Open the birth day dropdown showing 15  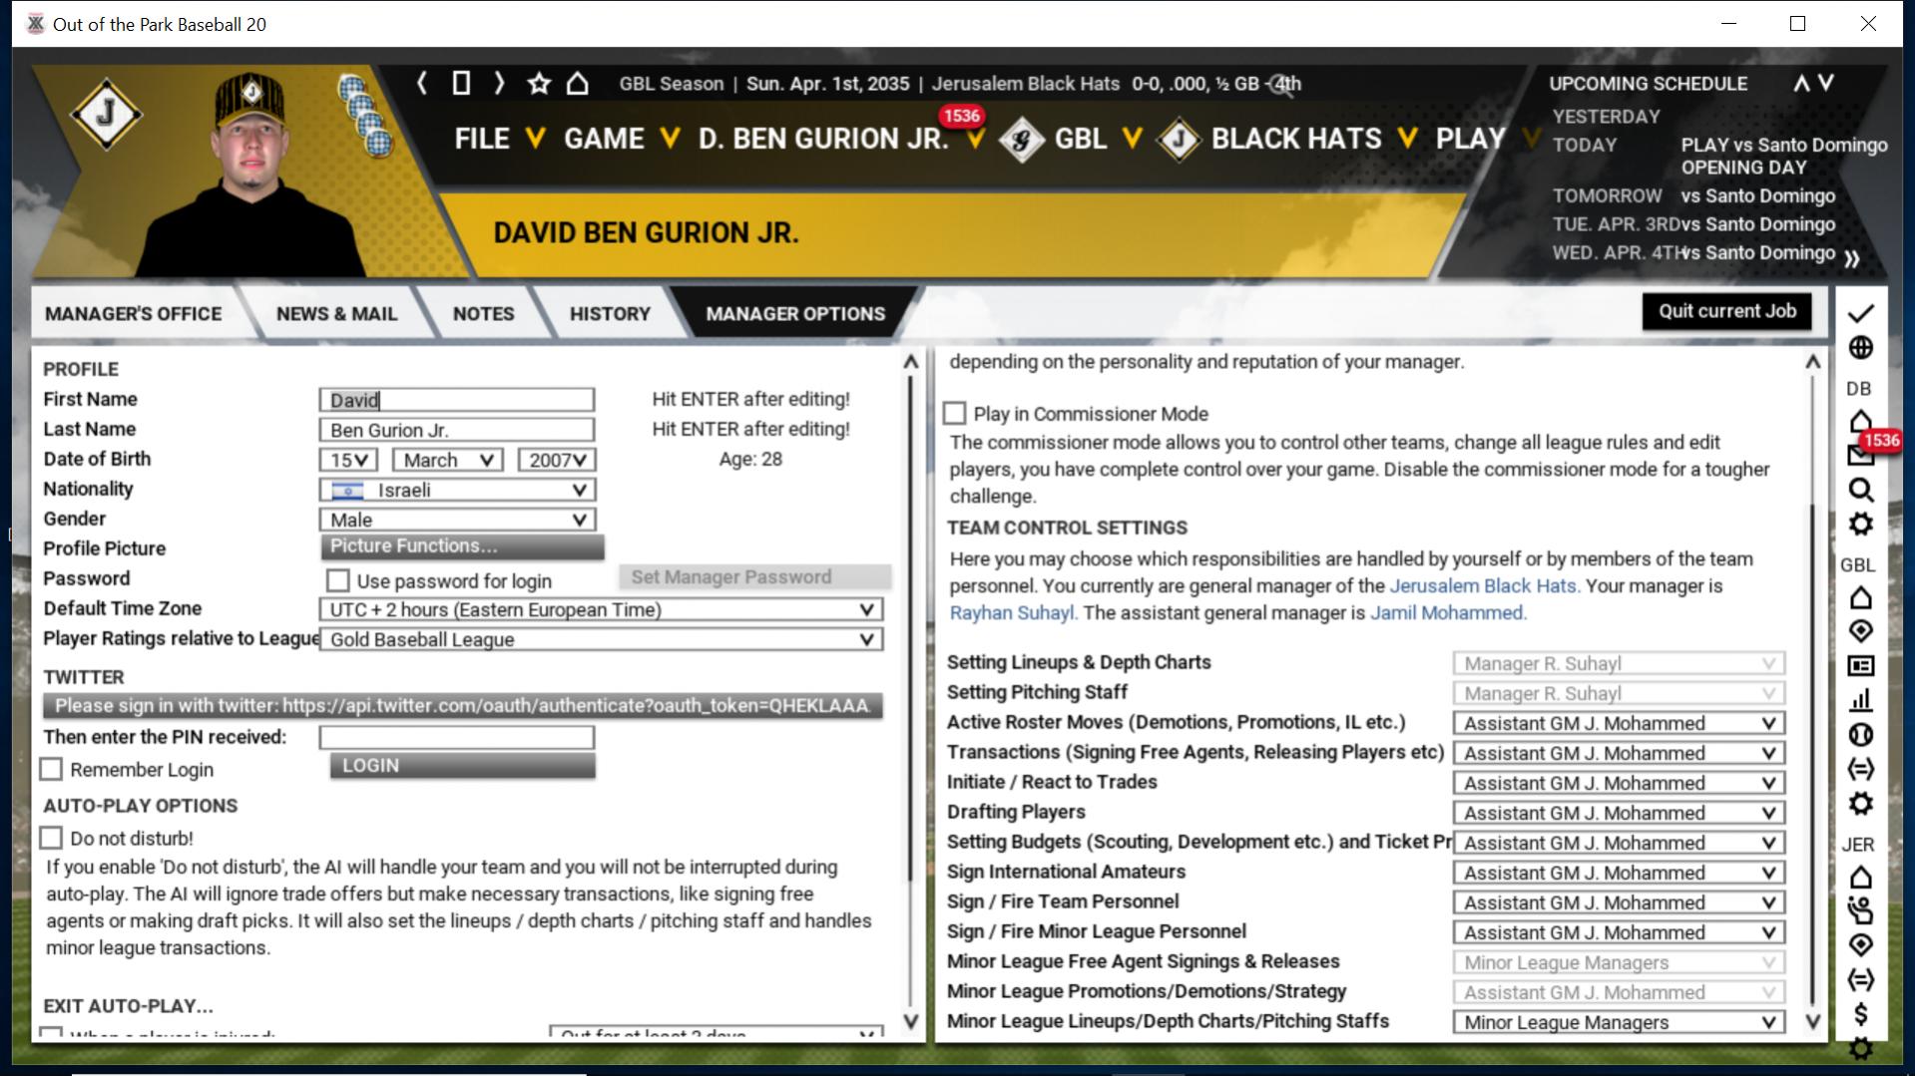pyautogui.click(x=348, y=460)
